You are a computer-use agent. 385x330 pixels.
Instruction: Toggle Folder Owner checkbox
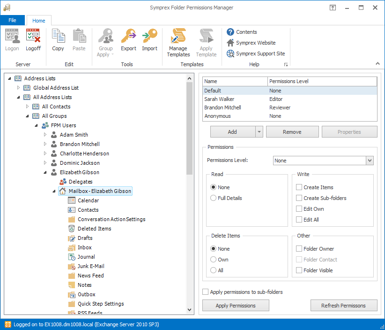pos(299,249)
